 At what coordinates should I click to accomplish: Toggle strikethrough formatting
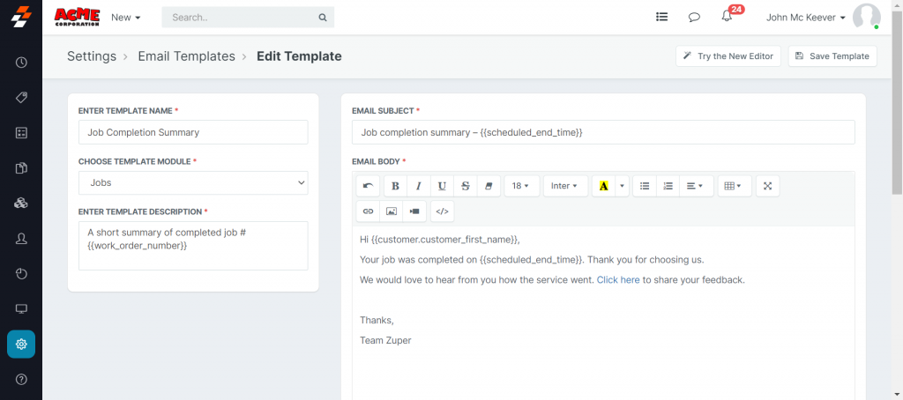click(466, 186)
